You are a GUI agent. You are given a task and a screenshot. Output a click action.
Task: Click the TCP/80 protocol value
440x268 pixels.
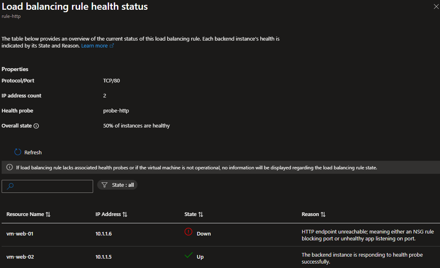[111, 81]
